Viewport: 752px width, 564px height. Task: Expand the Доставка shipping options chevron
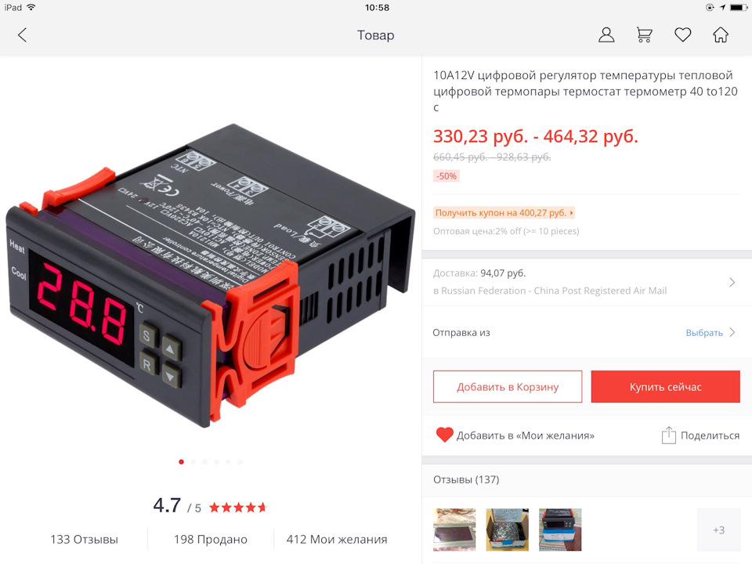[x=732, y=282]
